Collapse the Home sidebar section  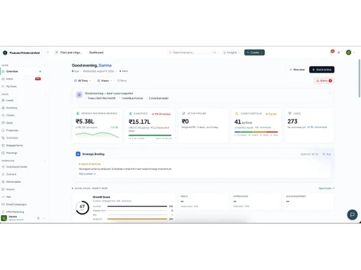[45, 66]
